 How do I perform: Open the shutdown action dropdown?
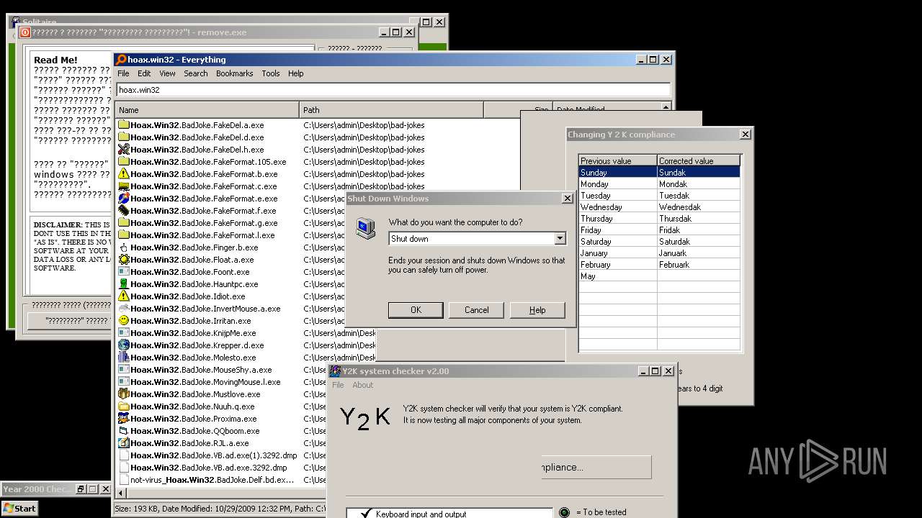(x=560, y=239)
